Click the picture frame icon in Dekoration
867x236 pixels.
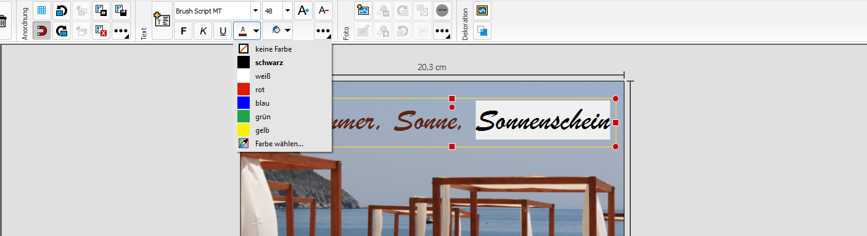click(482, 10)
